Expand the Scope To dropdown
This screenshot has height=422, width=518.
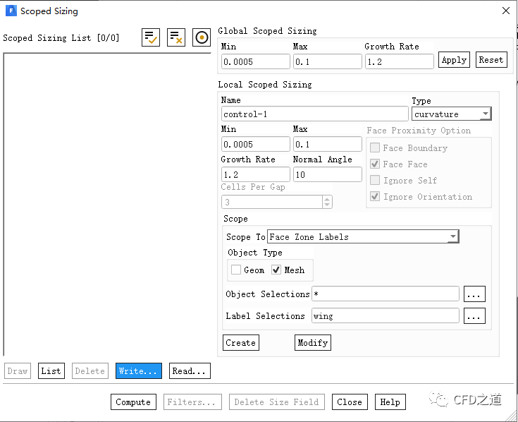364,236
